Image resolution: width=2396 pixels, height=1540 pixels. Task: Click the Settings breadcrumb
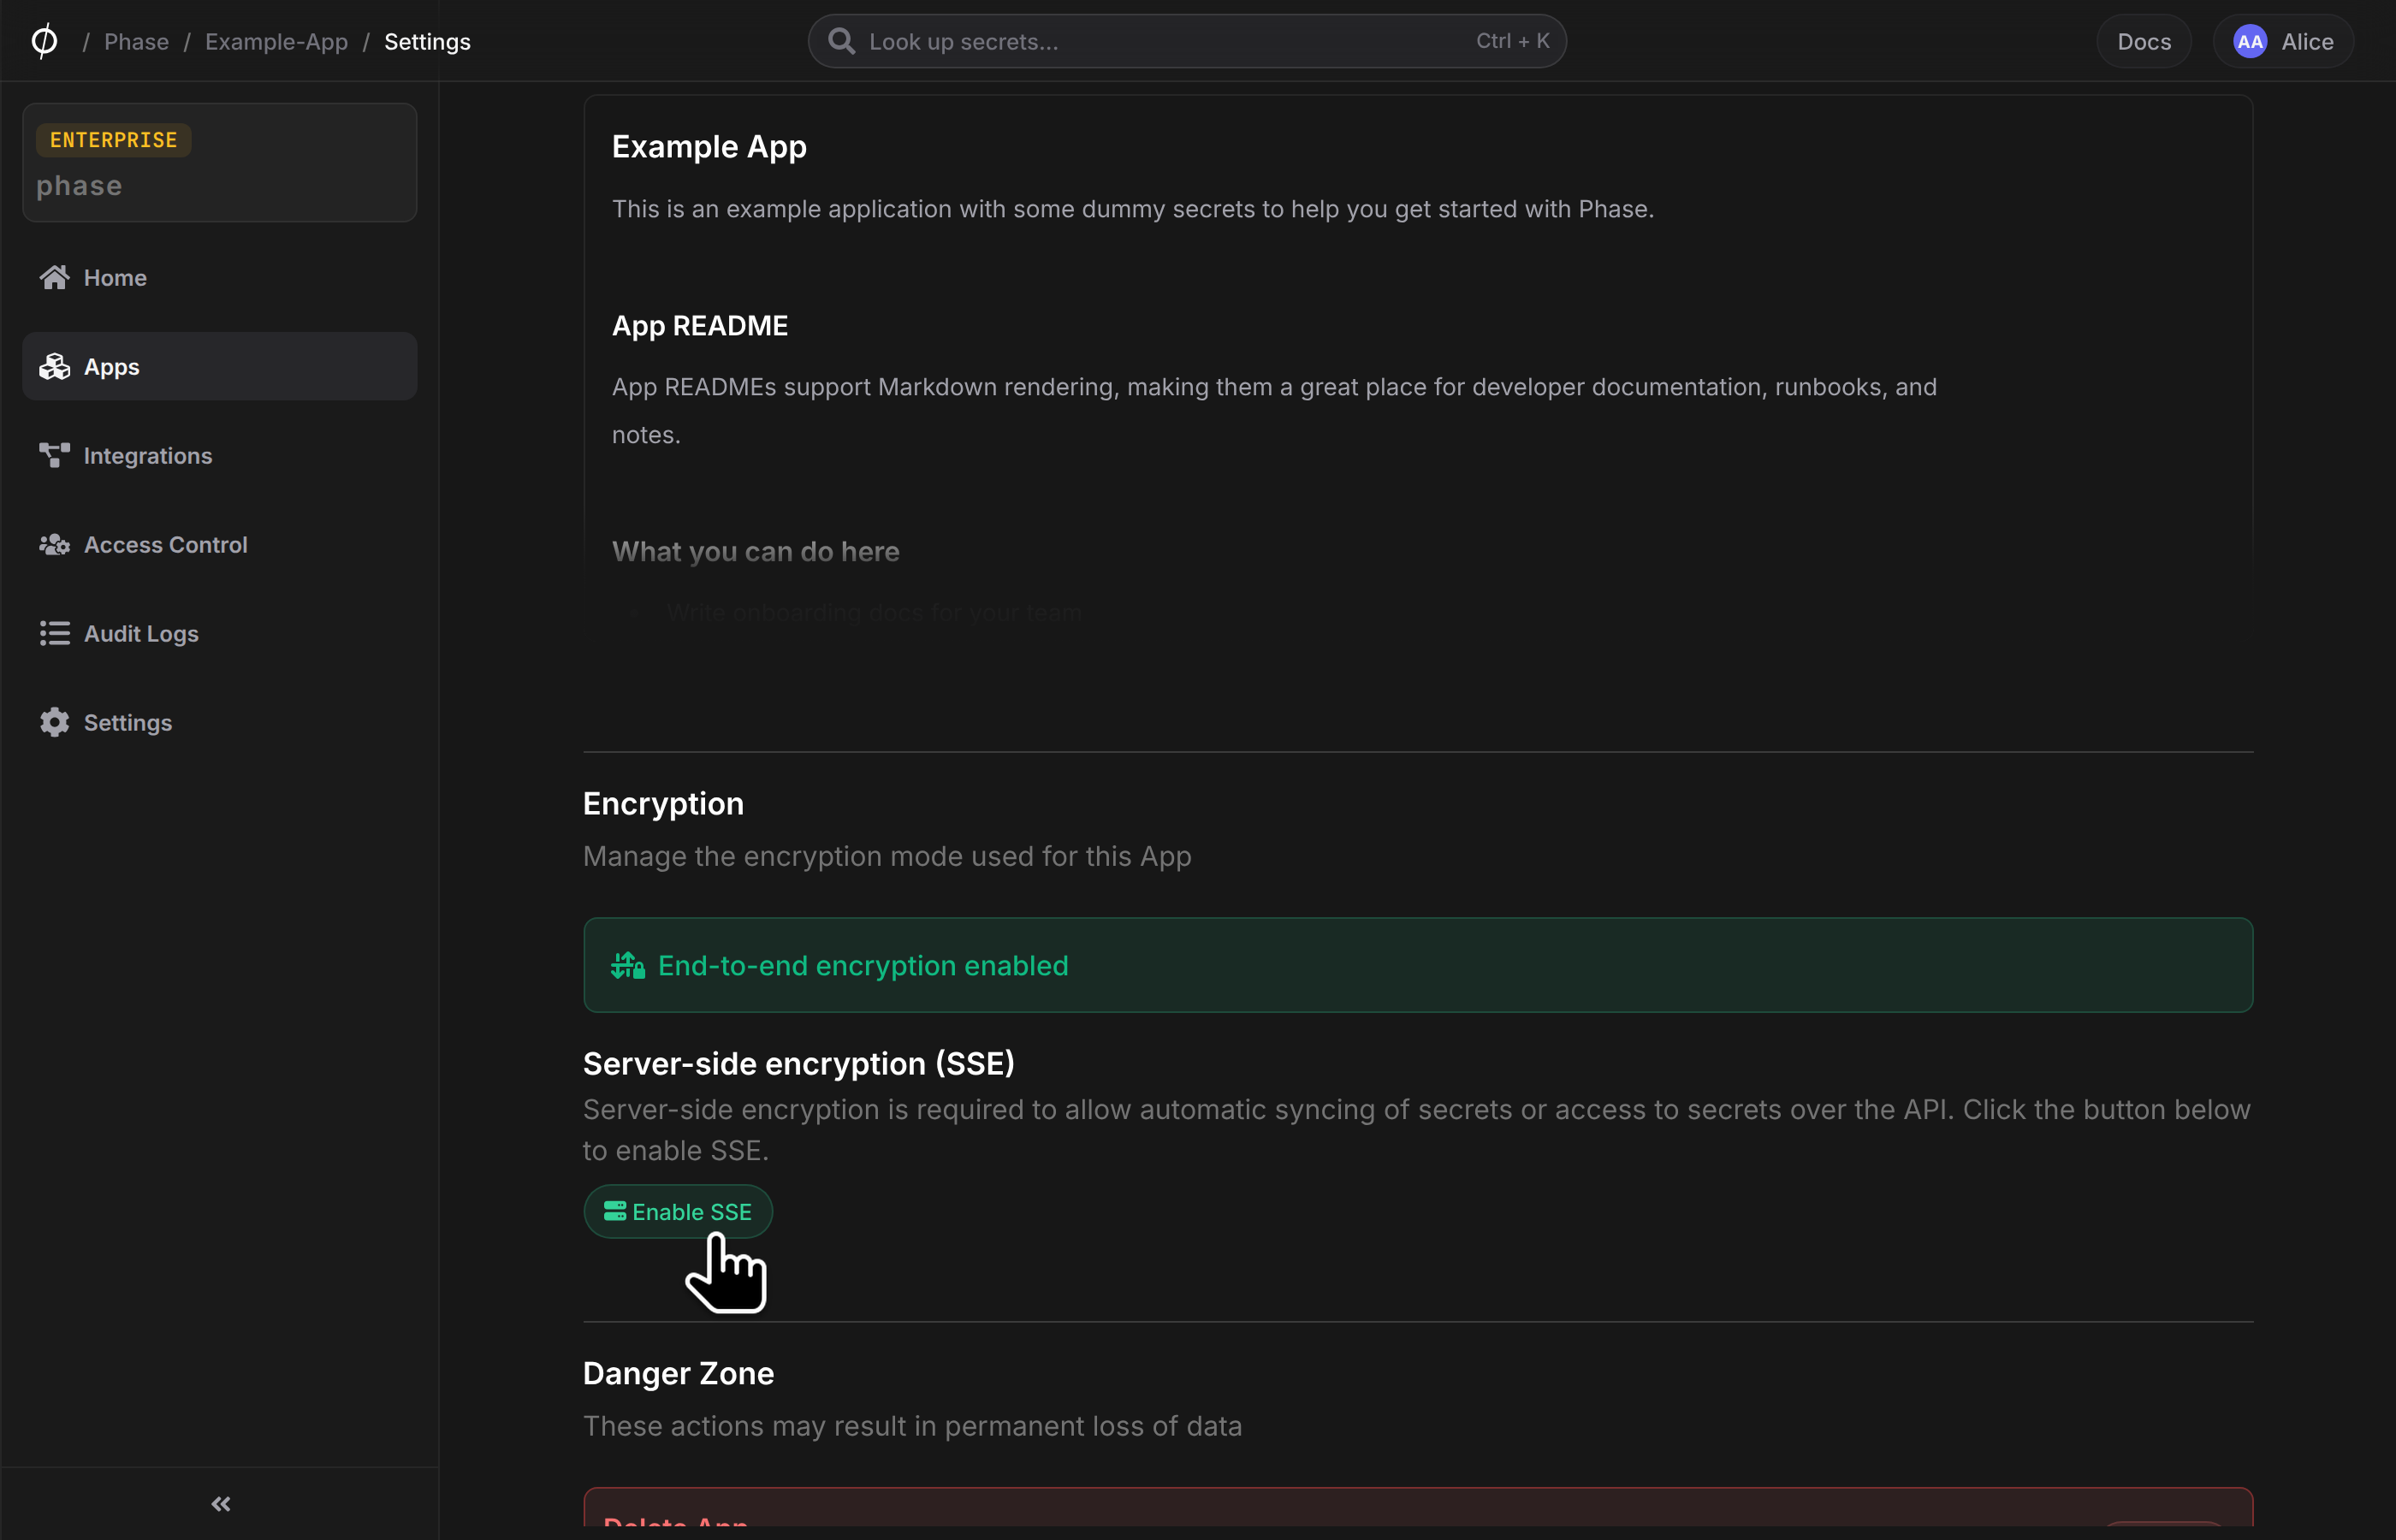427,41
